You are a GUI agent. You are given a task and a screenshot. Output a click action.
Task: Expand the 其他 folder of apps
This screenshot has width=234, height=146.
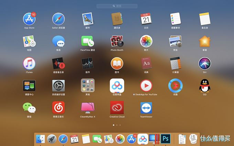tap(88, 86)
